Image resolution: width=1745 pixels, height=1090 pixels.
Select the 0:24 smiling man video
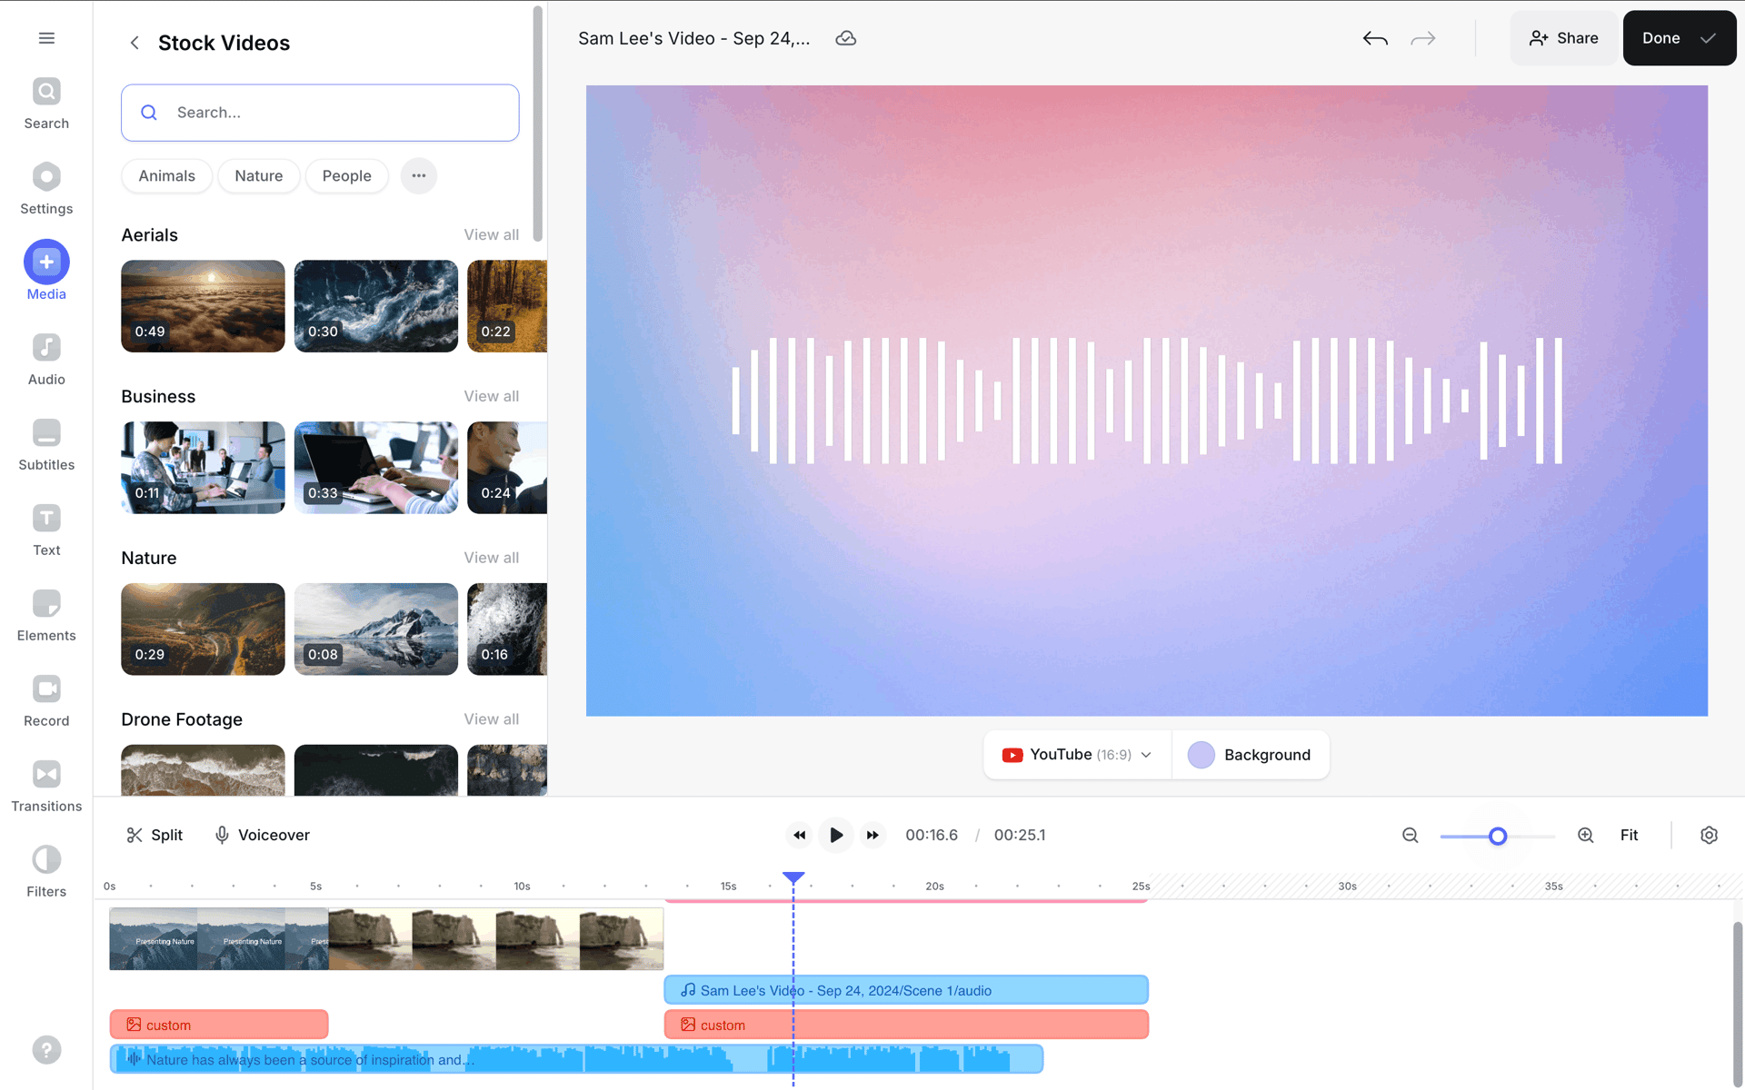pos(507,468)
